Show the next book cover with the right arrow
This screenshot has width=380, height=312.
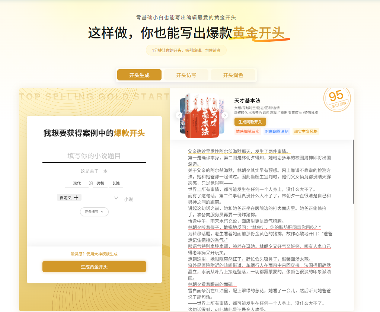pyautogui.click(x=225, y=115)
